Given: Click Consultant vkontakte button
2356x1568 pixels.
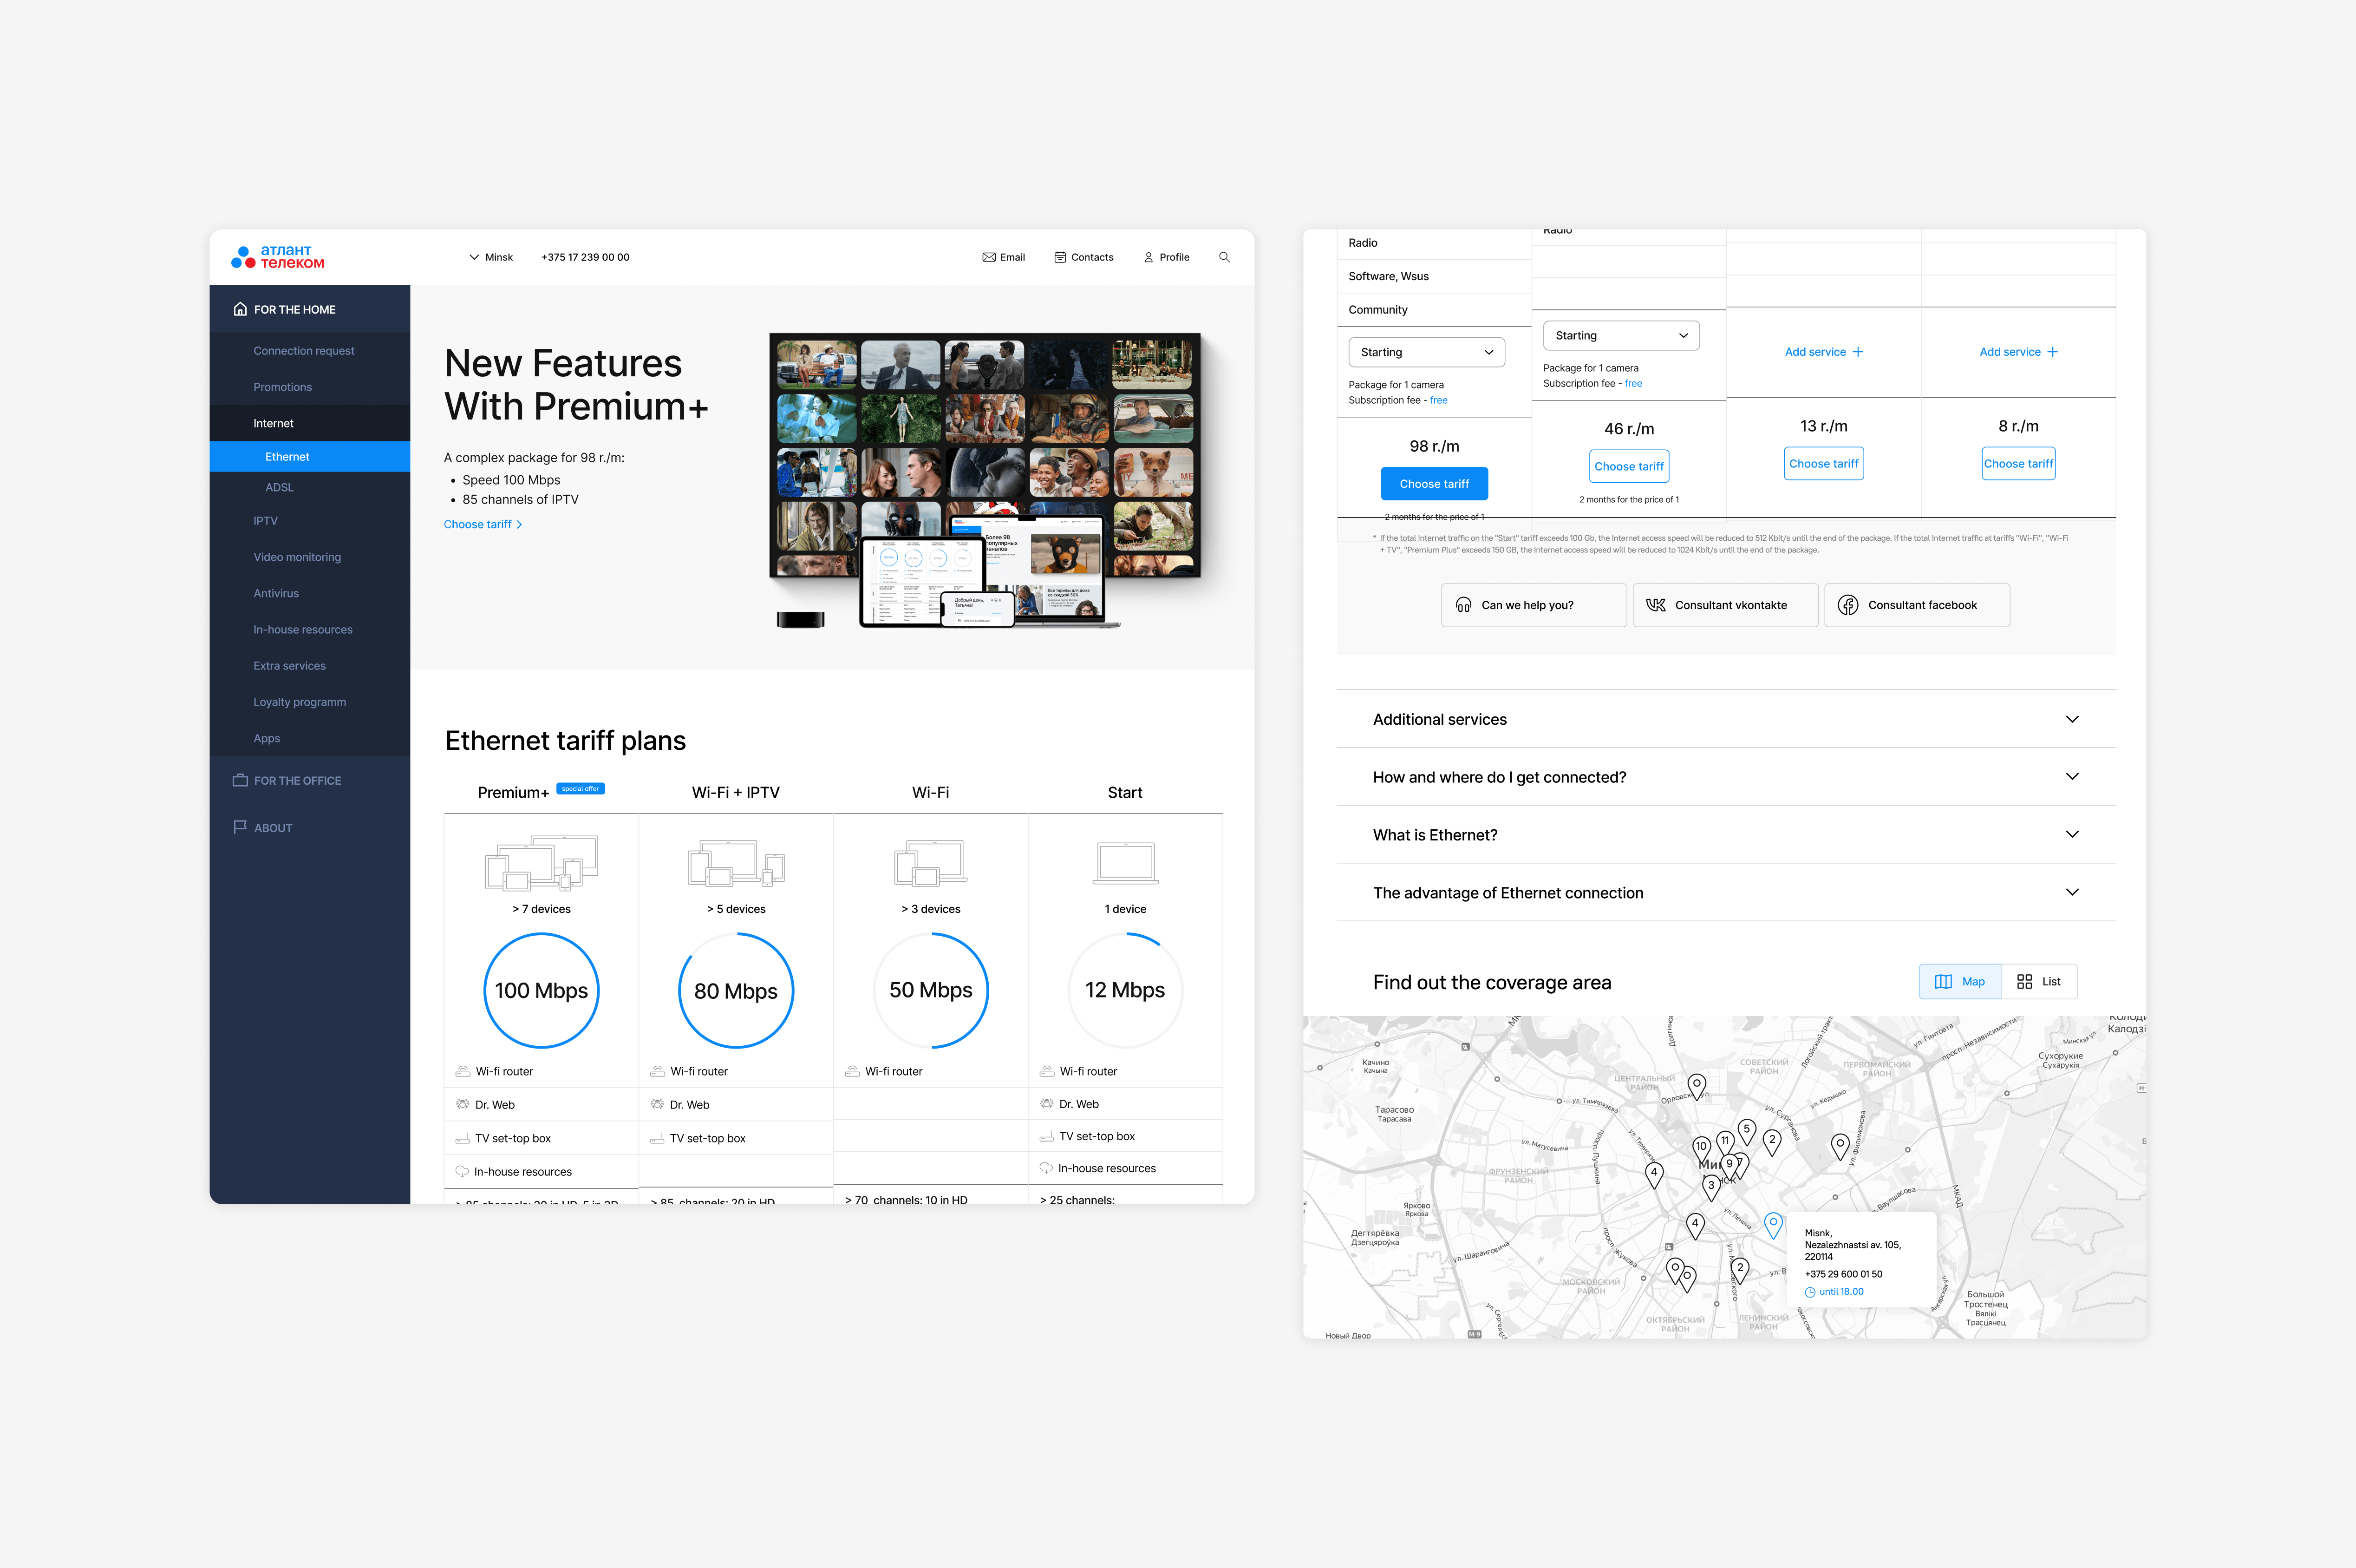Looking at the screenshot, I should coord(1725,605).
